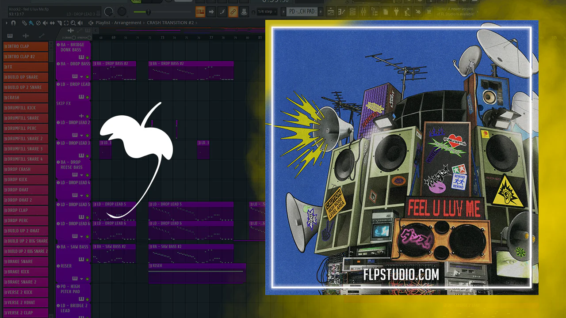Open the PD - ..CH PAD pattern selector

click(302, 11)
